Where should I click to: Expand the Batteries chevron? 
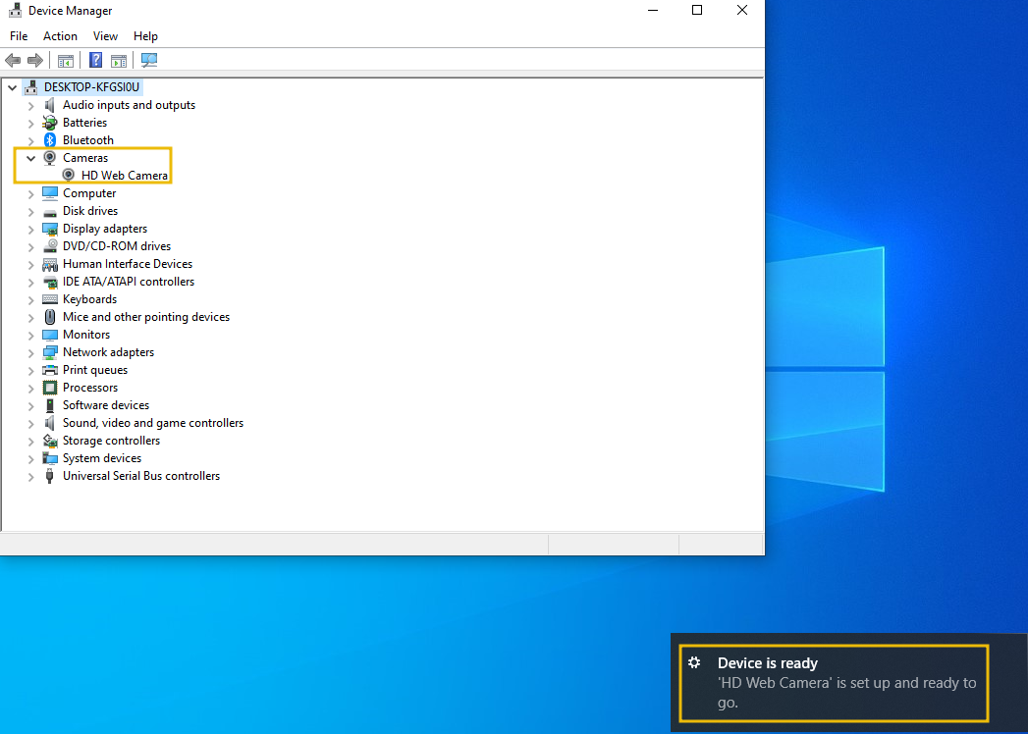tap(30, 124)
